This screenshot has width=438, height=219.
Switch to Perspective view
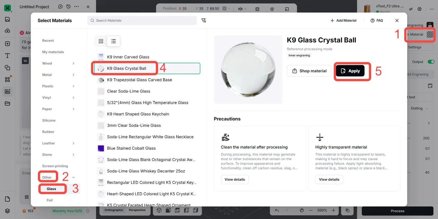(137, 210)
